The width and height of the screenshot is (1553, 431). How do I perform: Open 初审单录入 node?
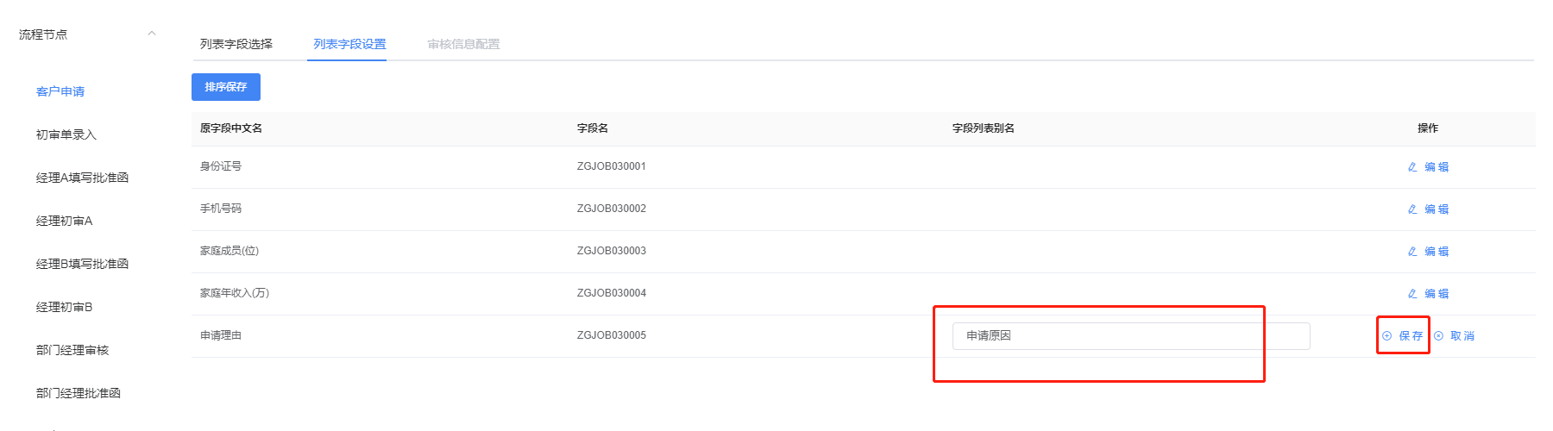click(66, 134)
